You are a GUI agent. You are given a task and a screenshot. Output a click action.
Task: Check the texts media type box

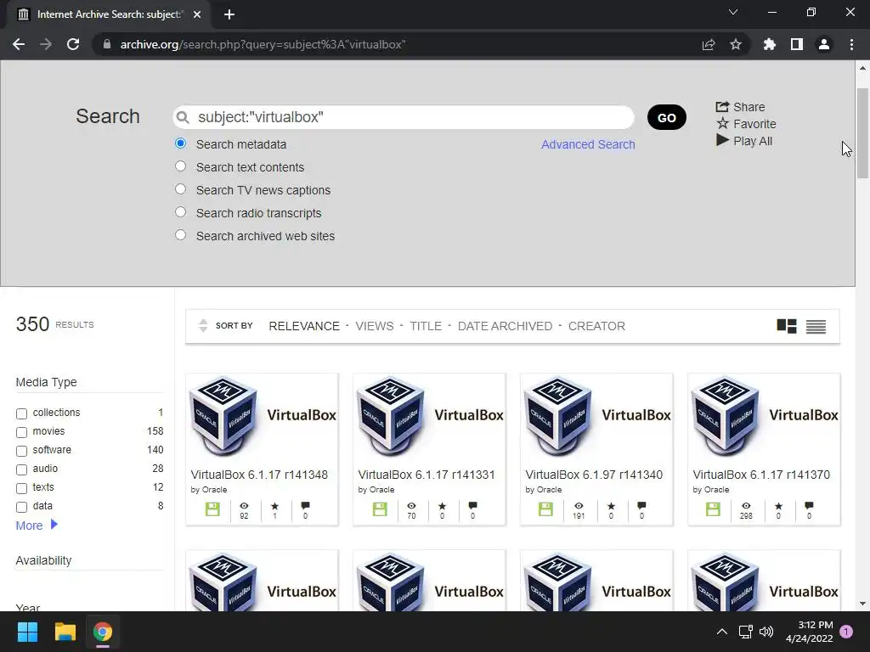tap(21, 488)
